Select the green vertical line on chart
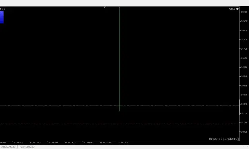Screen dimensions: 249x149 (119, 59)
